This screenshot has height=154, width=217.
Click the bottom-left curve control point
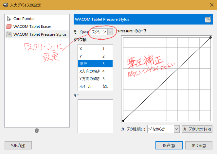pyautogui.click(x=123, y=121)
